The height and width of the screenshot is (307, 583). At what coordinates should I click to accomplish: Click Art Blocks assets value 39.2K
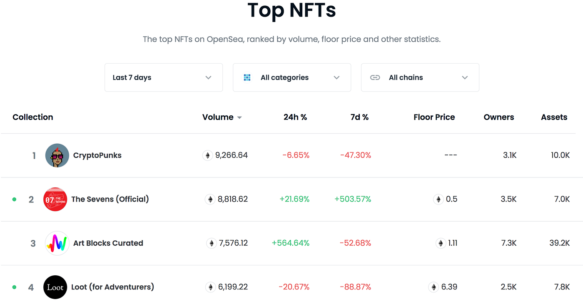[x=560, y=243]
